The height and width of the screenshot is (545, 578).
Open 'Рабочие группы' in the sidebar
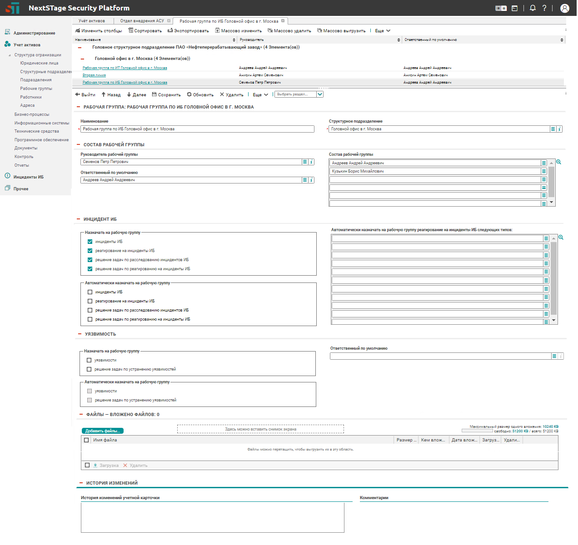pyautogui.click(x=36, y=89)
